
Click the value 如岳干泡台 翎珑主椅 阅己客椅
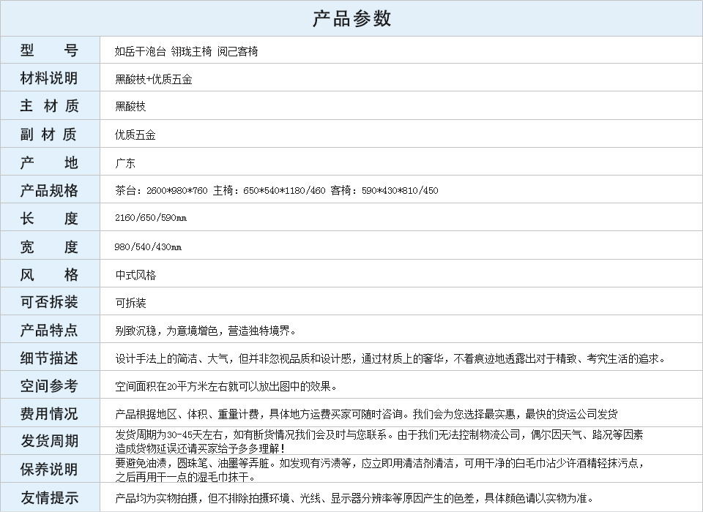186,51
